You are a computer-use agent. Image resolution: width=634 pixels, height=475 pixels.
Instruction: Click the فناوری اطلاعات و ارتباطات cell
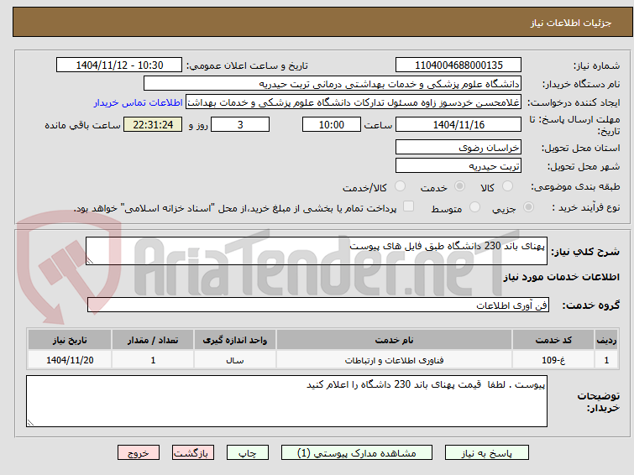394,360
